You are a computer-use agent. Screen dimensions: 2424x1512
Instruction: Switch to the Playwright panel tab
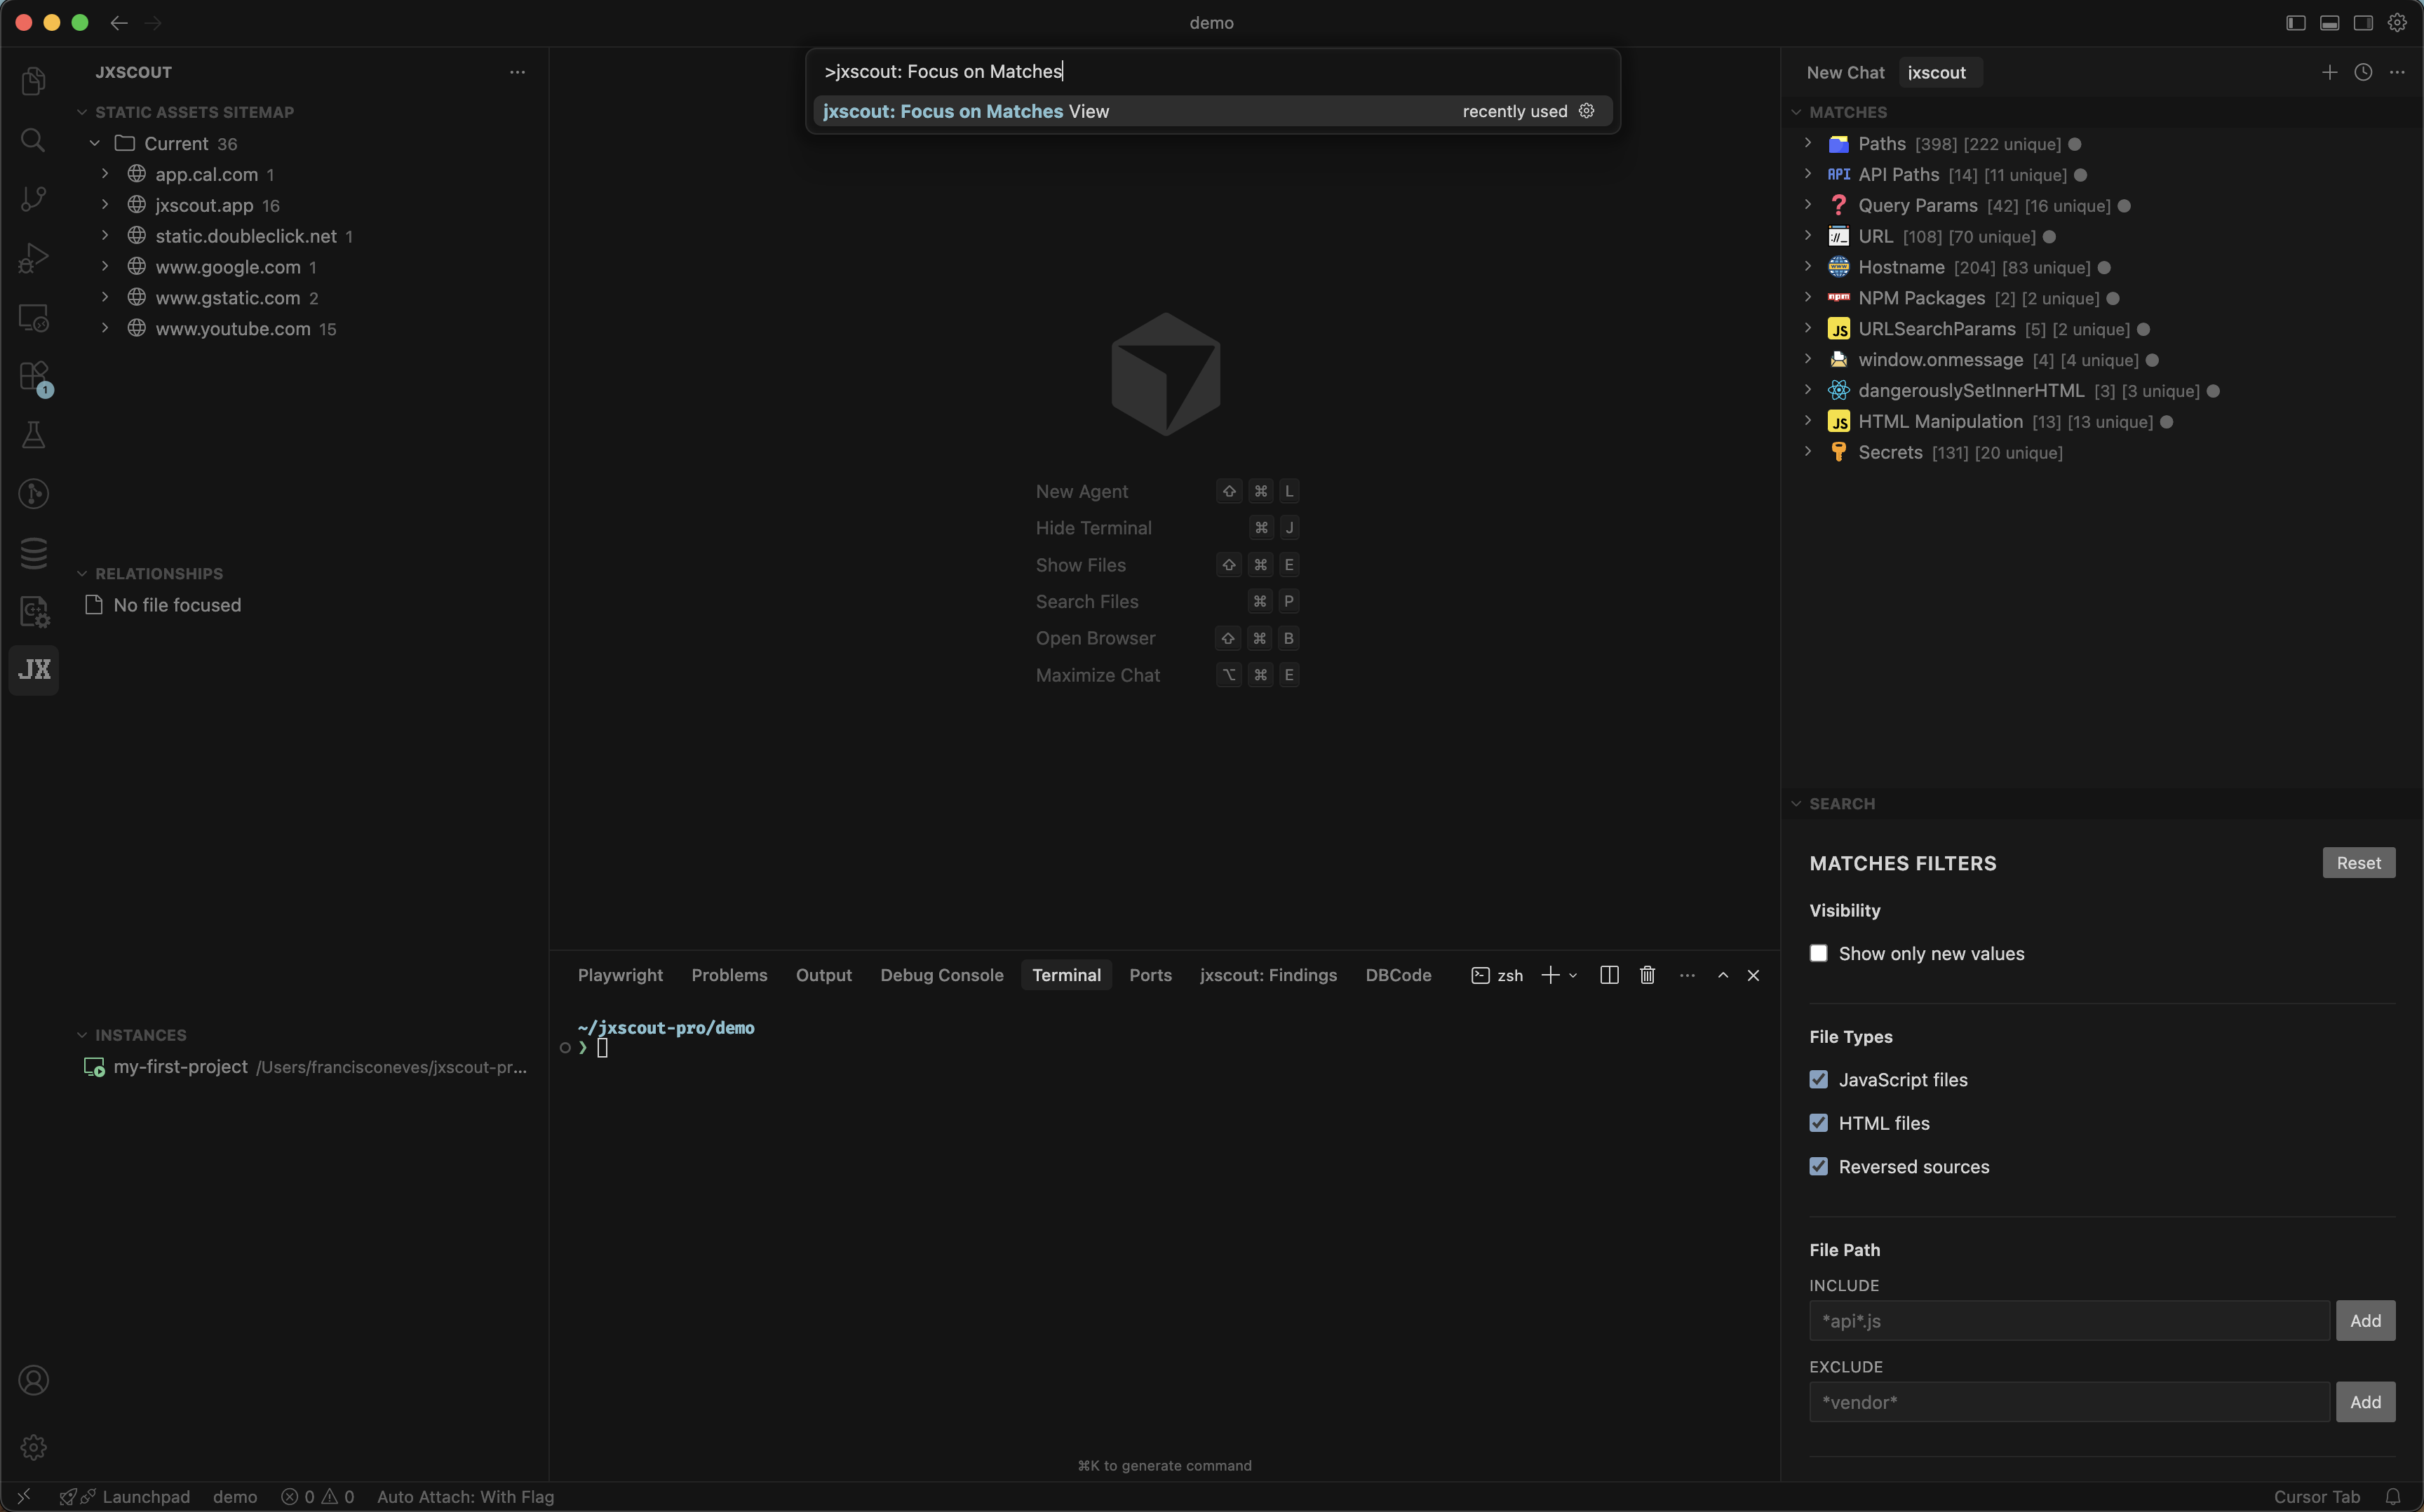point(620,975)
